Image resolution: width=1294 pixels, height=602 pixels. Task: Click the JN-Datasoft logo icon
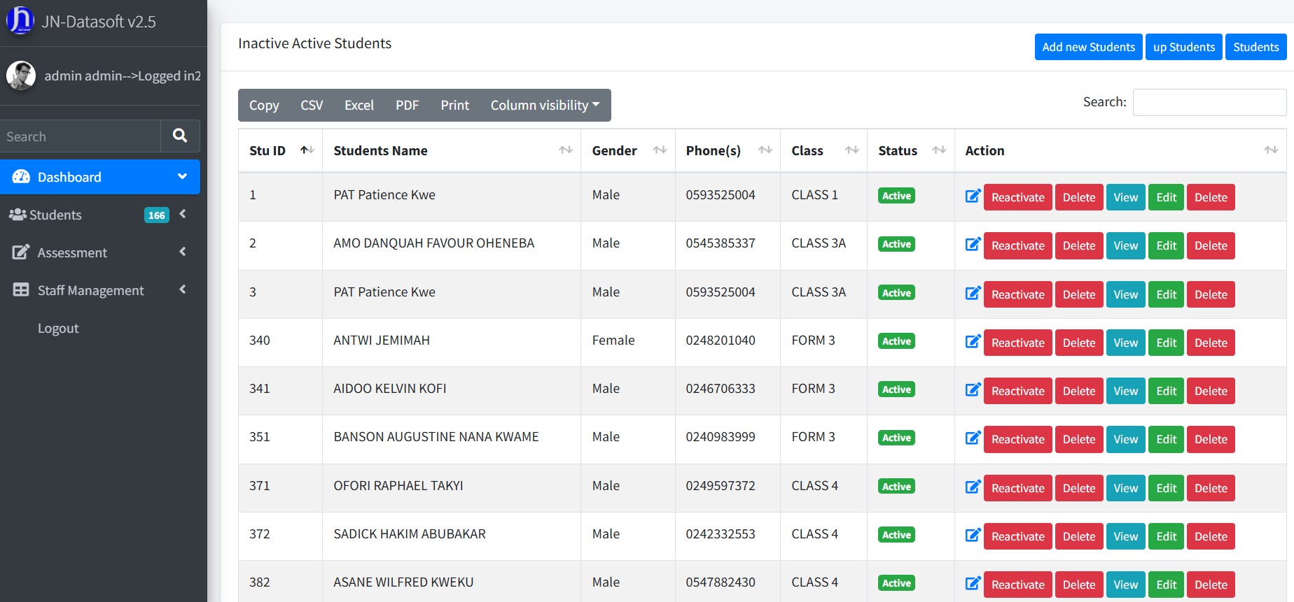(x=20, y=20)
